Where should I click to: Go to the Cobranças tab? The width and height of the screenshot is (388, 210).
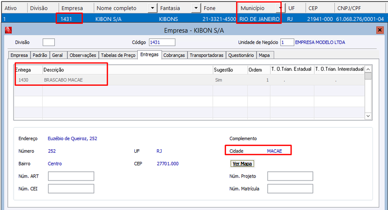coord(174,55)
